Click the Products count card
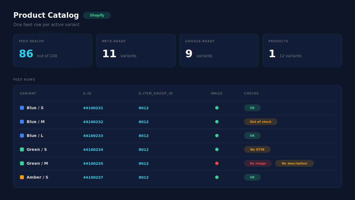Viewport: 355px width, 200px height. (x=302, y=51)
